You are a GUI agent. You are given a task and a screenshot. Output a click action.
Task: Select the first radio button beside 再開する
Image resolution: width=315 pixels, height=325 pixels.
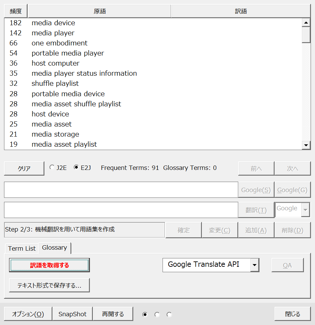point(145,315)
